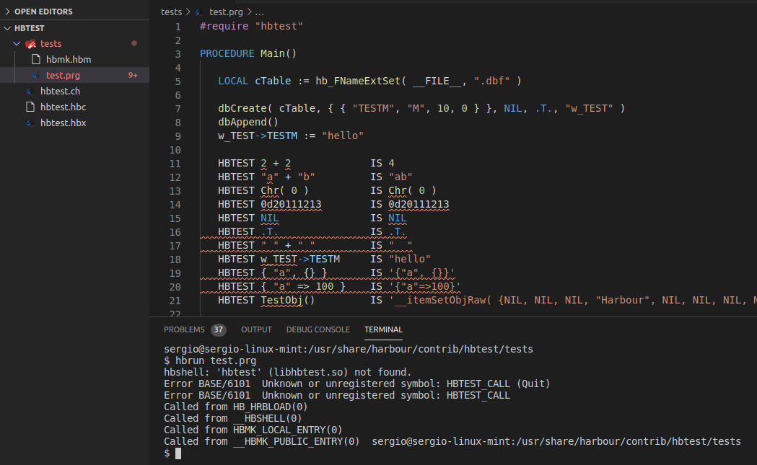Click the tests breadcrumb segment
The image size is (757, 465).
pos(171,12)
